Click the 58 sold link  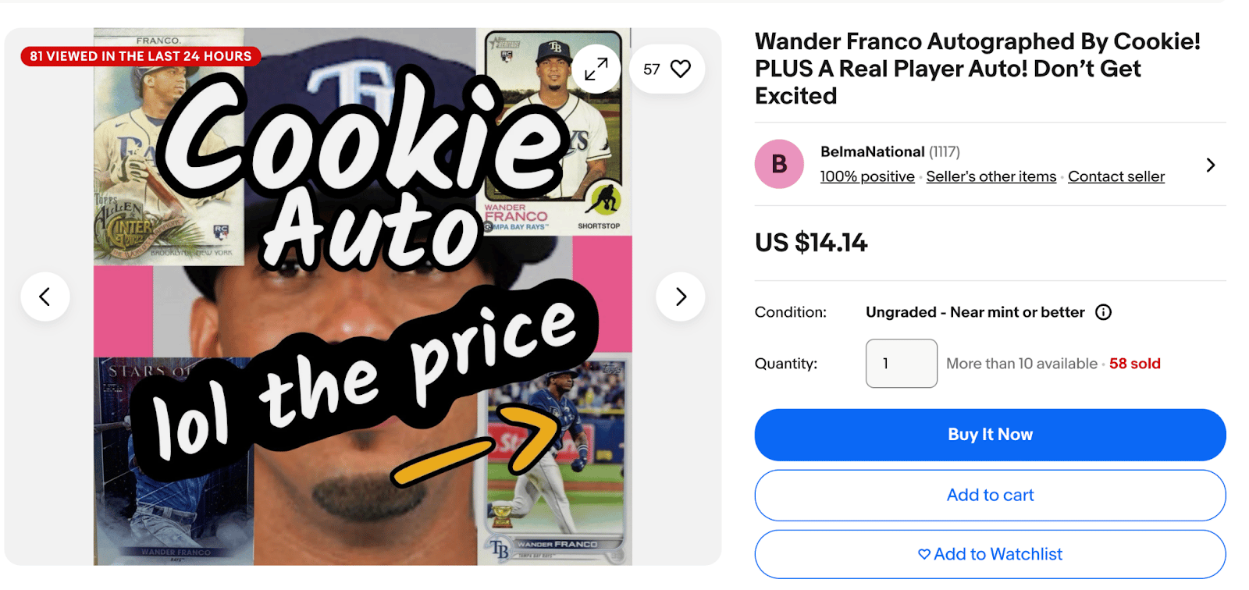tap(1135, 364)
